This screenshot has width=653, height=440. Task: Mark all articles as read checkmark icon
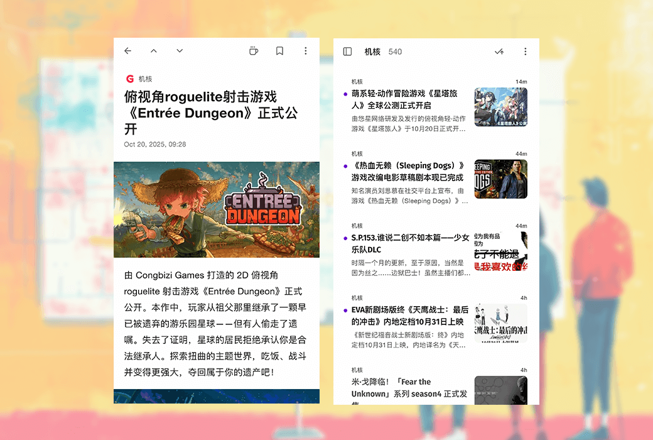tap(499, 52)
